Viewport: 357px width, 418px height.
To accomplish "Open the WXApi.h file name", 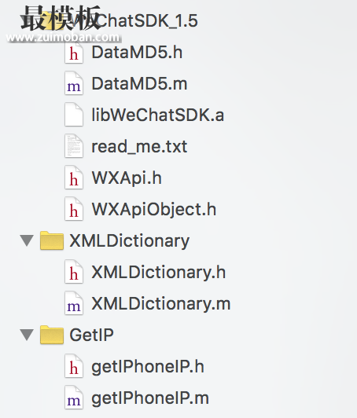I will tap(127, 178).
